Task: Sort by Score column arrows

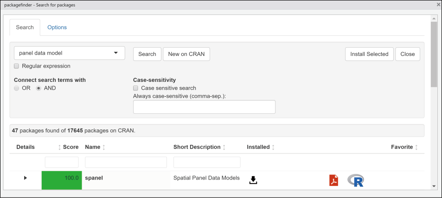Action: pyautogui.click(x=59, y=147)
